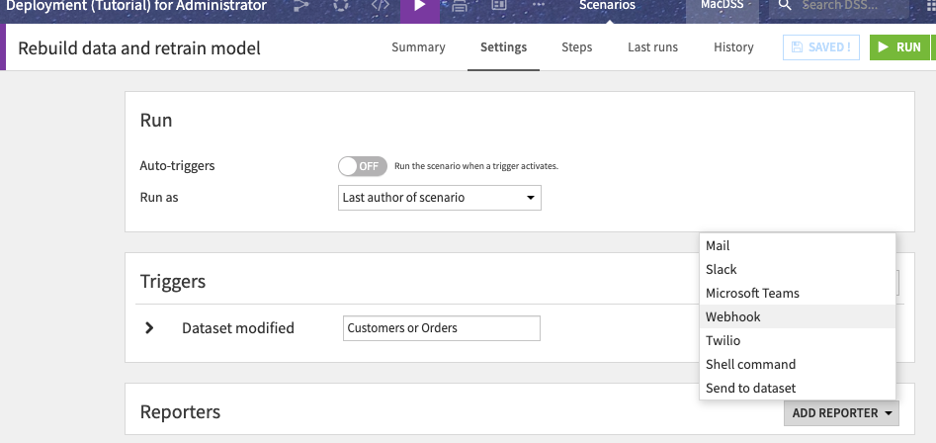Viewport: 936px width, 443px height.
Task: Click the green RUN button
Action: coord(899,47)
